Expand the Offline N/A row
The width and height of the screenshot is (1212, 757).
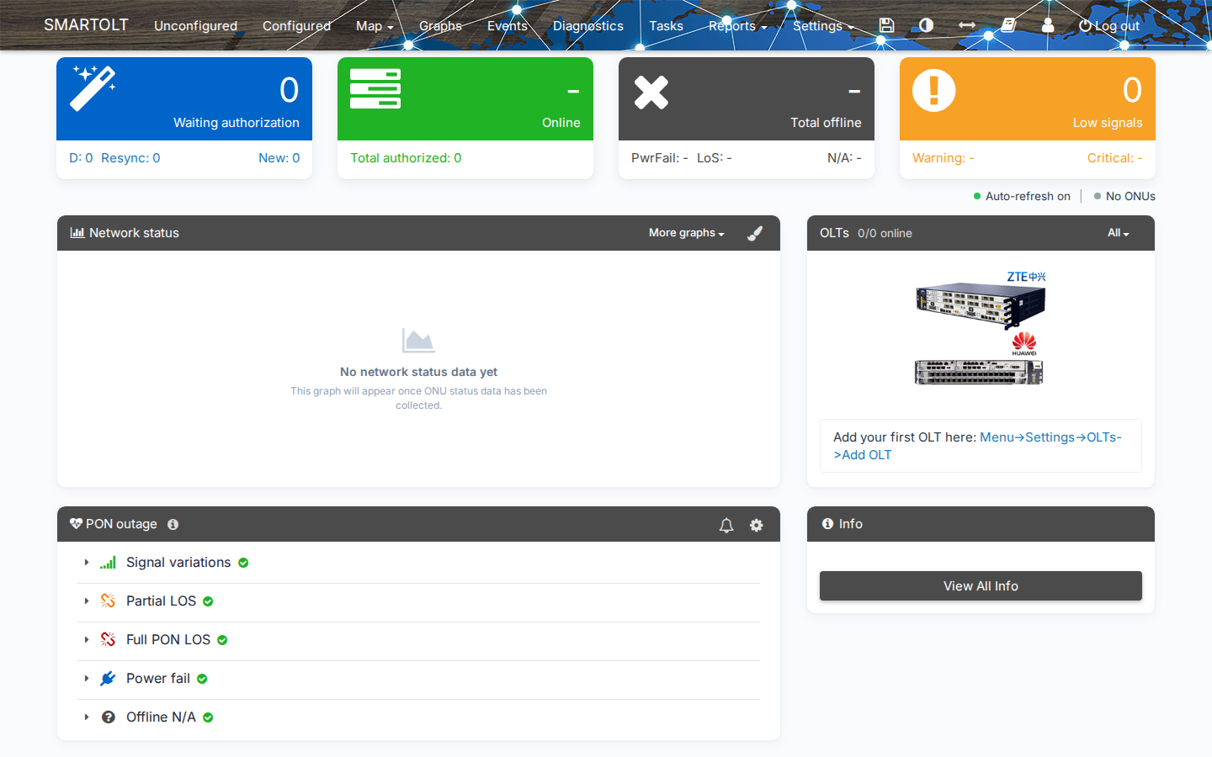pyautogui.click(x=87, y=717)
